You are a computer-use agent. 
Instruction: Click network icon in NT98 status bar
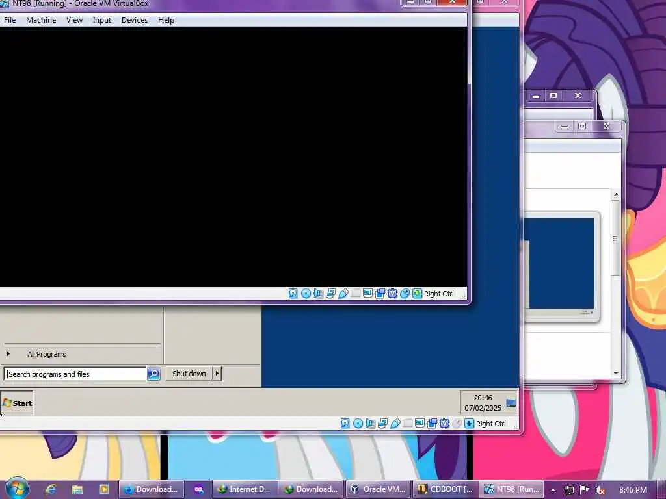click(330, 293)
